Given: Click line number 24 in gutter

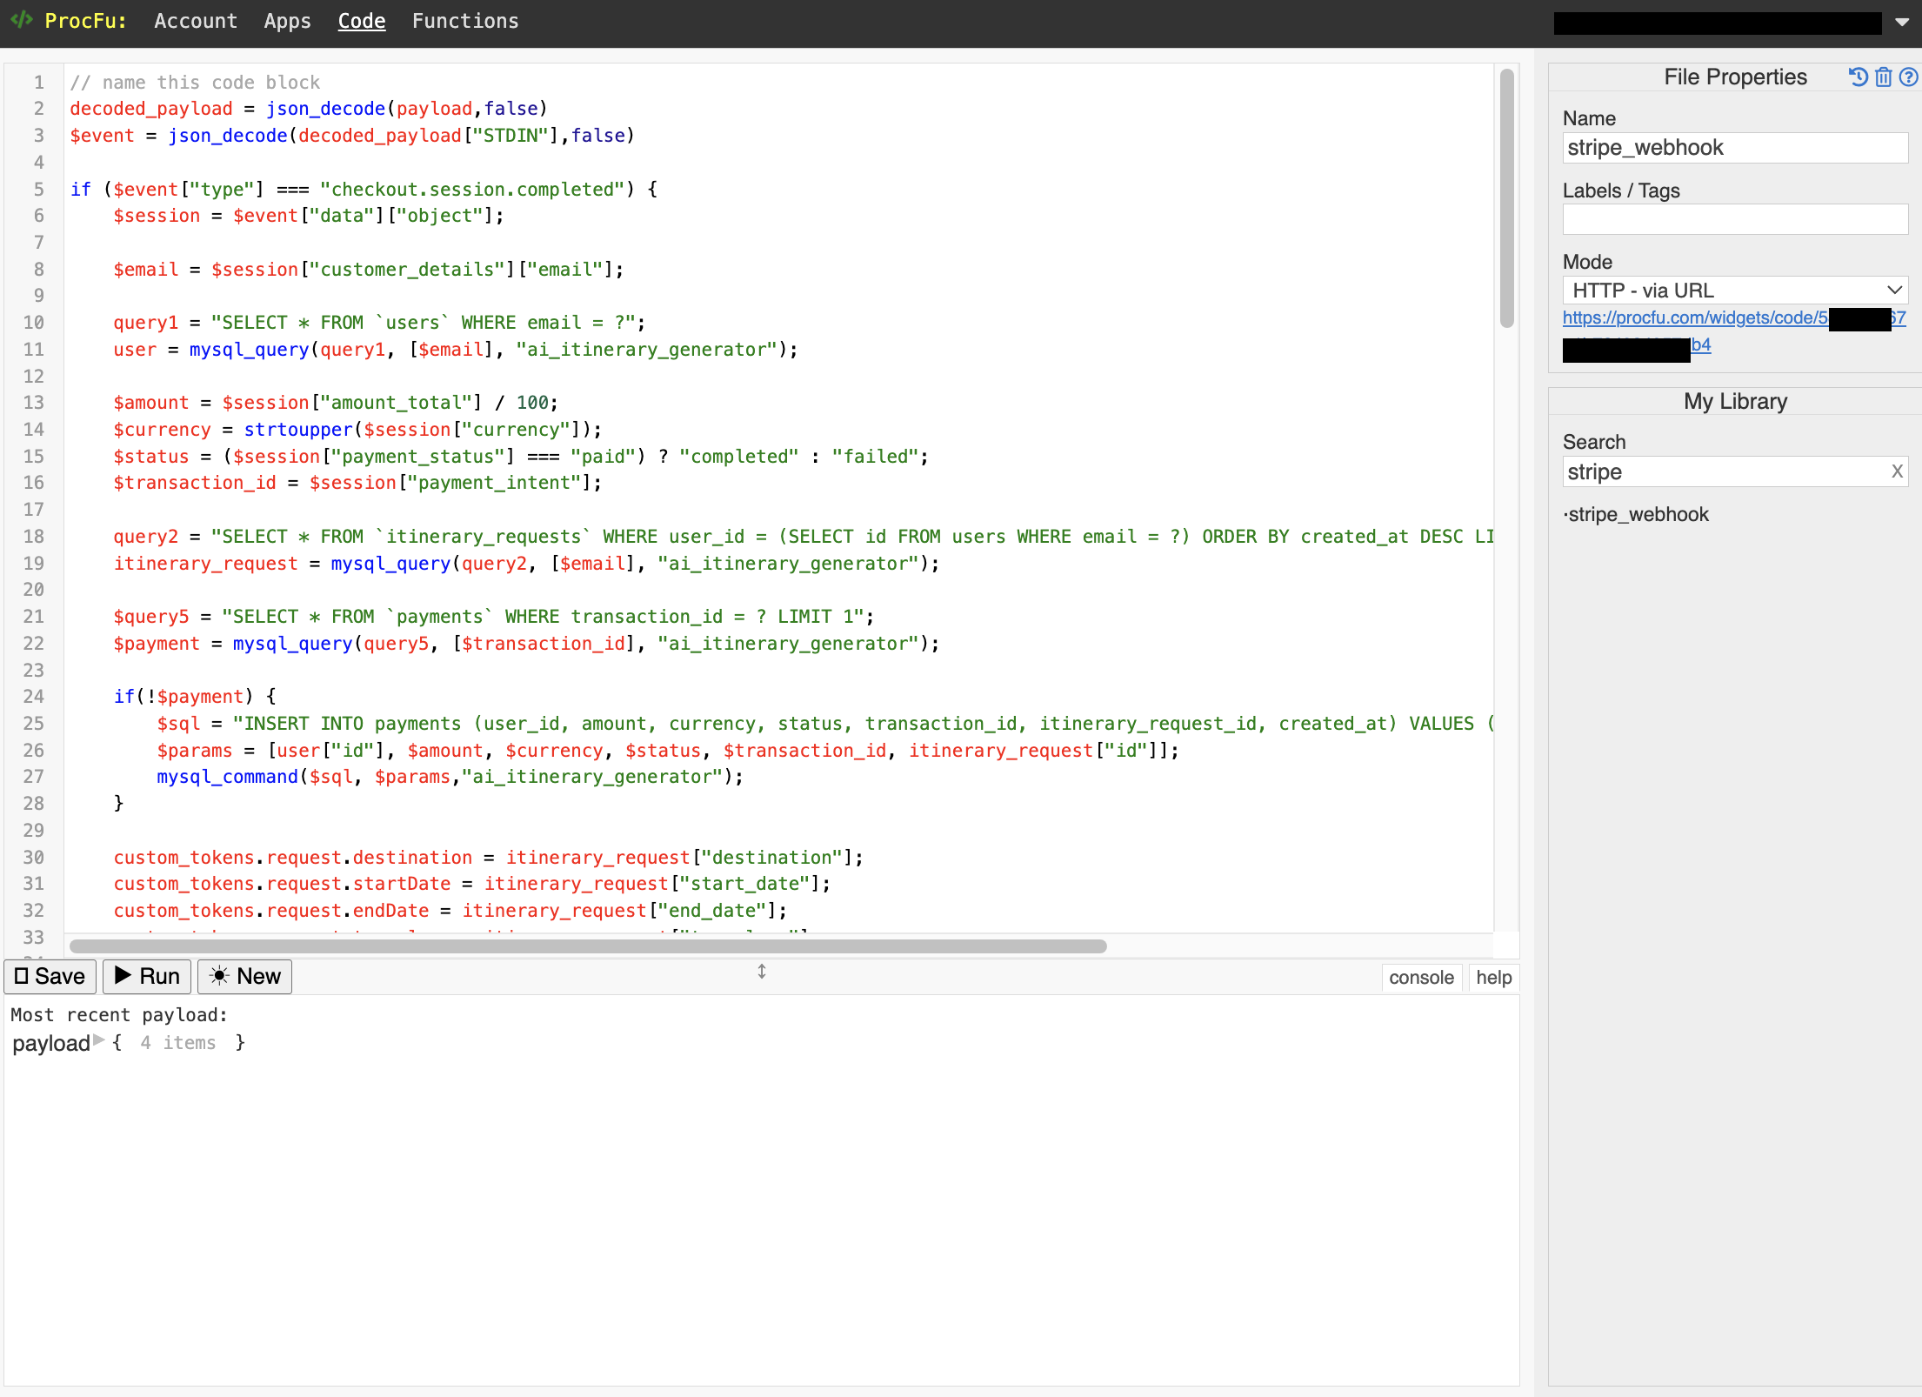Looking at the screenshot, I should 33,696.
